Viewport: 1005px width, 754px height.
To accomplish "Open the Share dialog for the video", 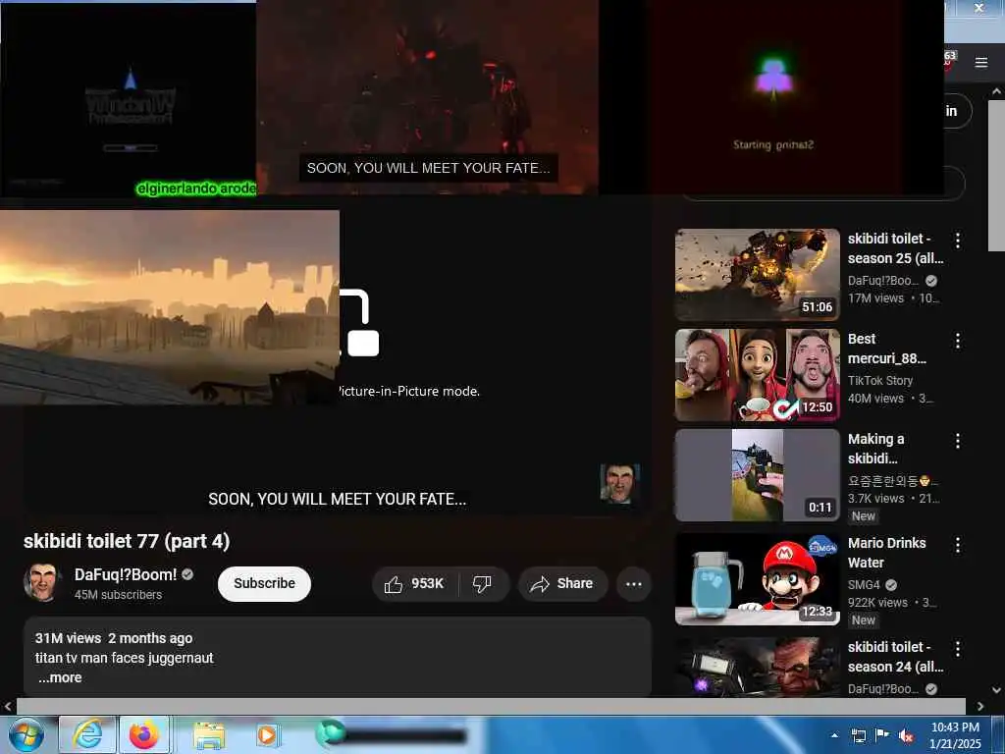I will 562,583.
